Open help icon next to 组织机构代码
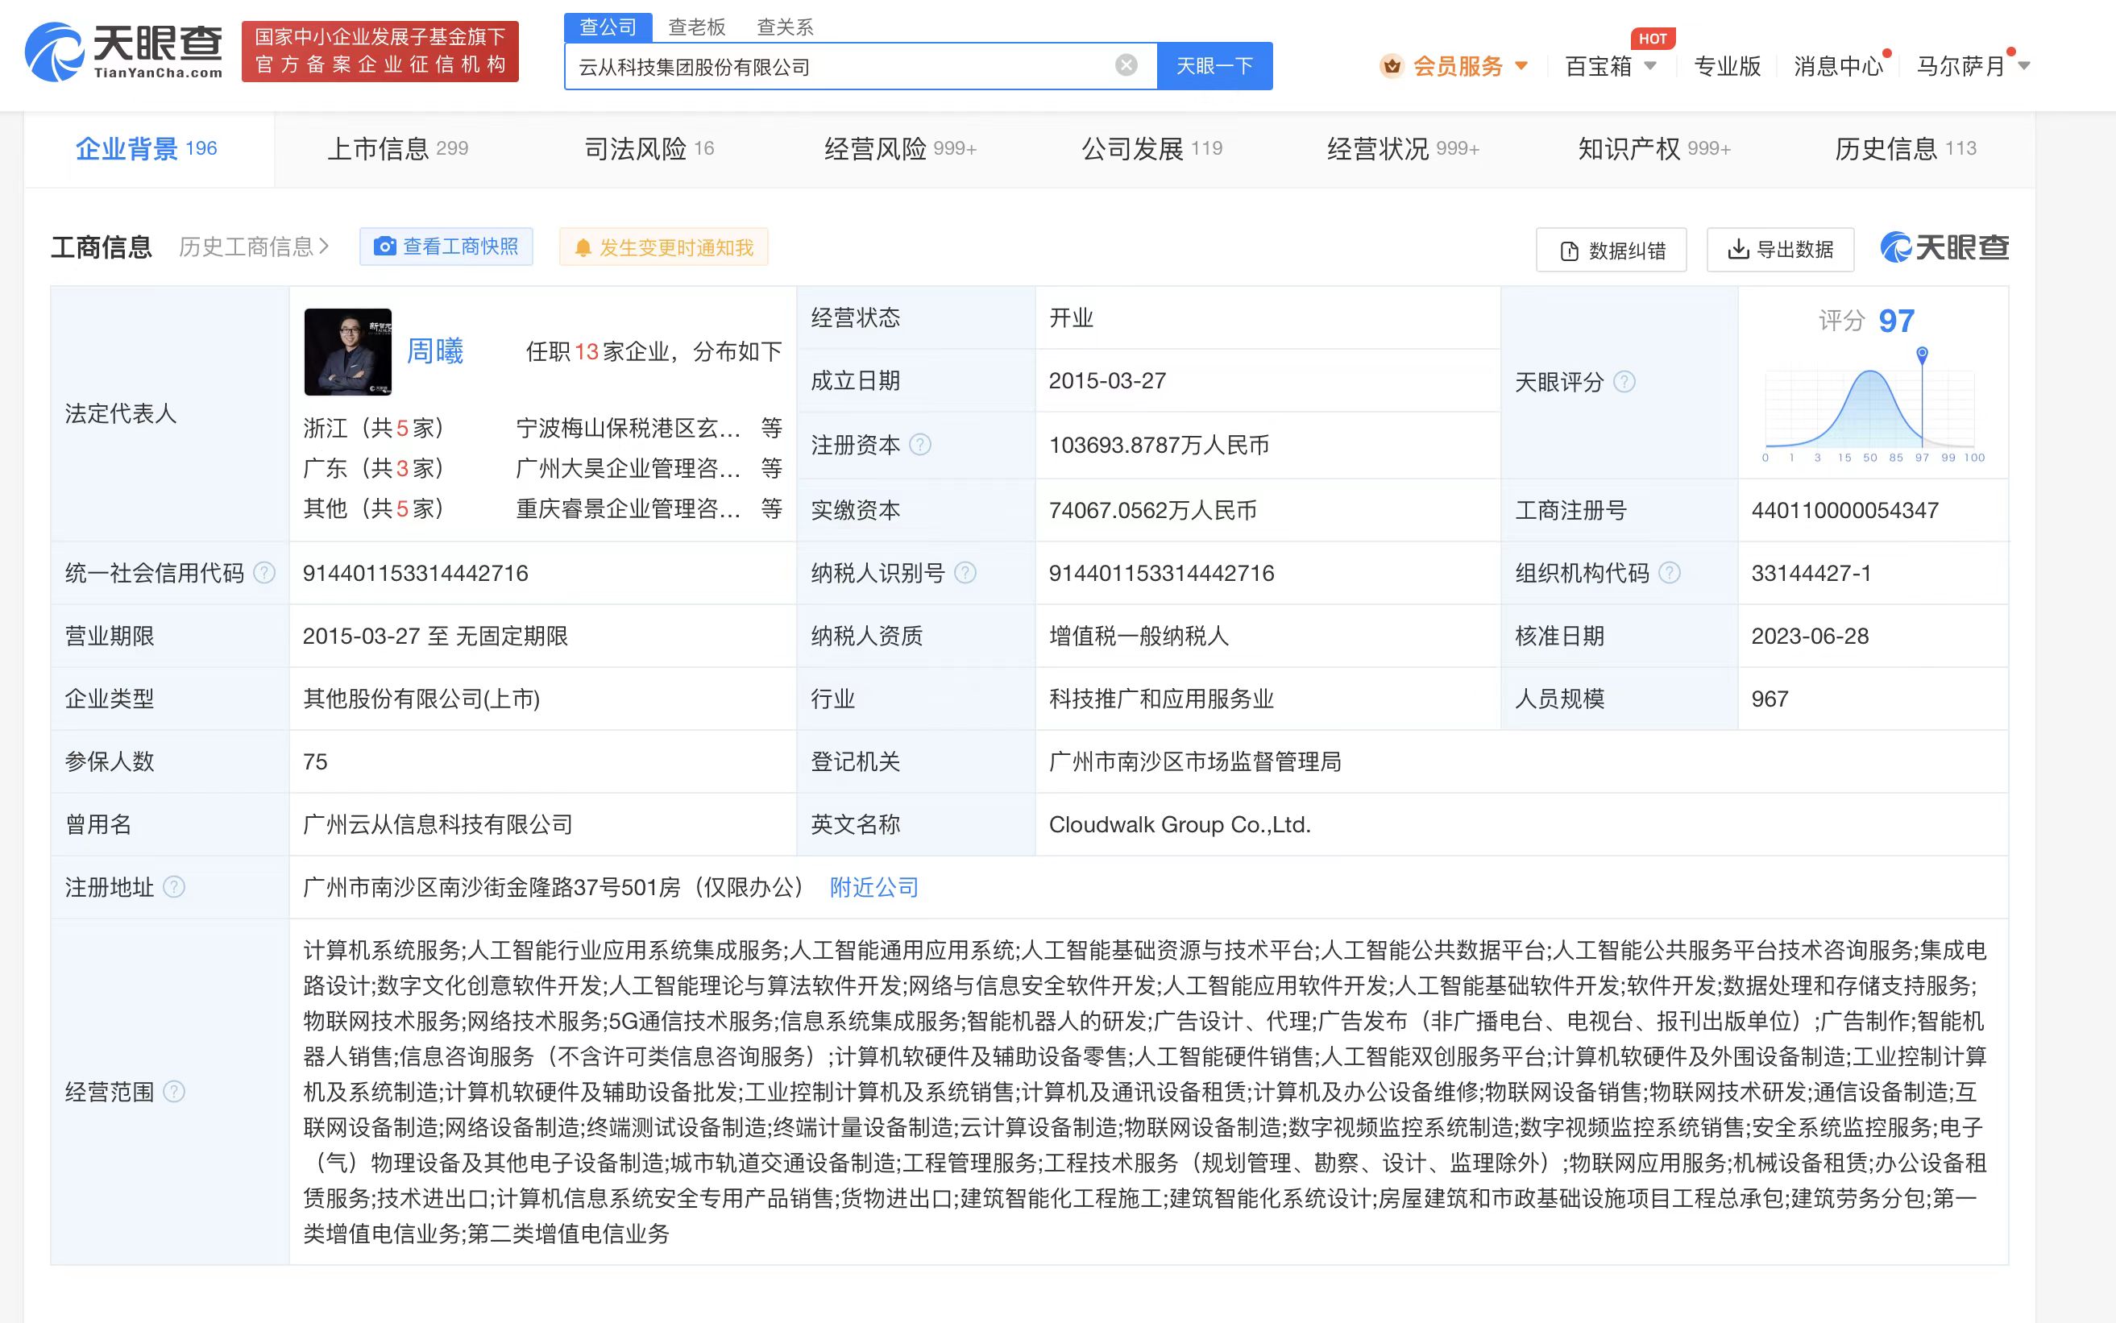 (1670, 573)
